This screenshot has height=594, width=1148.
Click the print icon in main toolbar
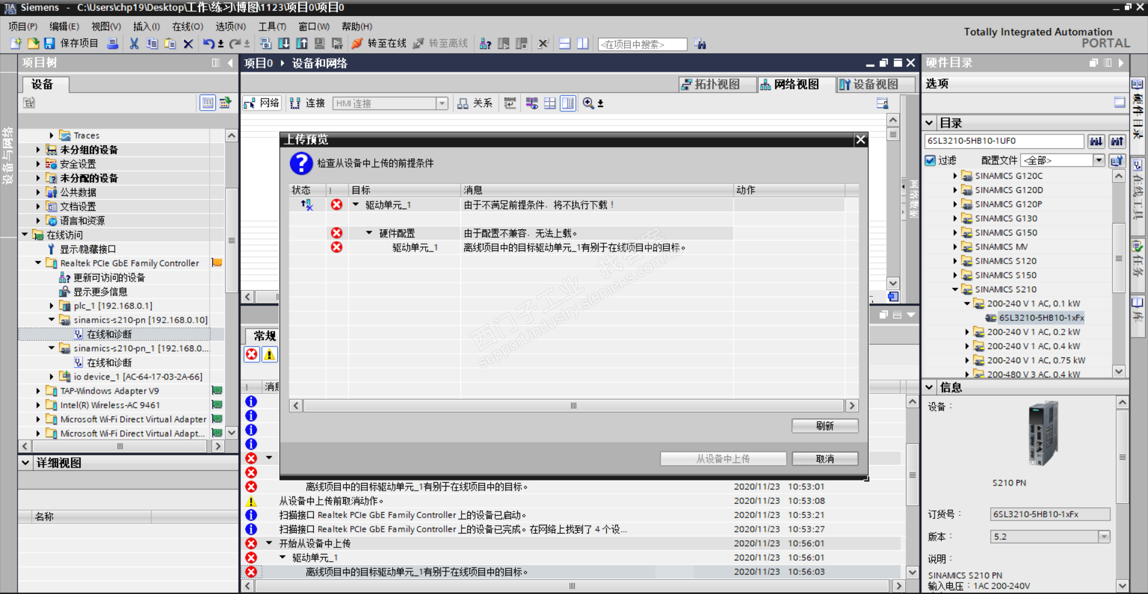click(x=112, y=44)
